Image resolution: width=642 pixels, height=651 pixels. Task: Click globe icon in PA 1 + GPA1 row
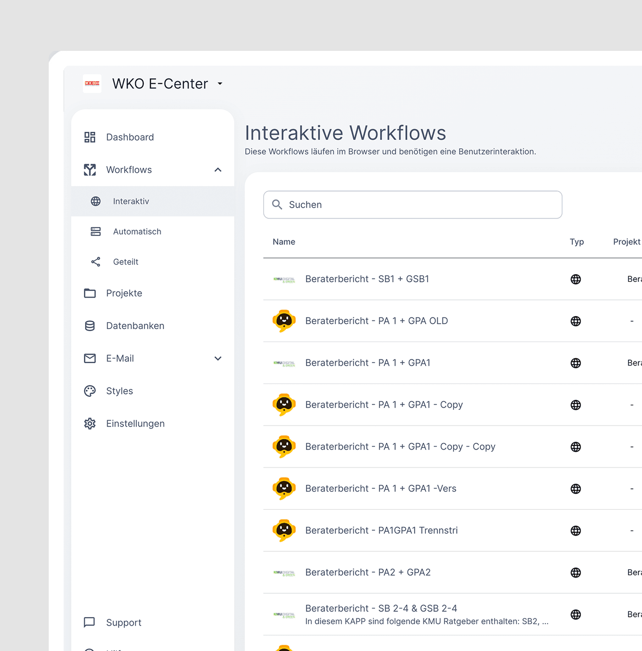[x=575, y=363]
